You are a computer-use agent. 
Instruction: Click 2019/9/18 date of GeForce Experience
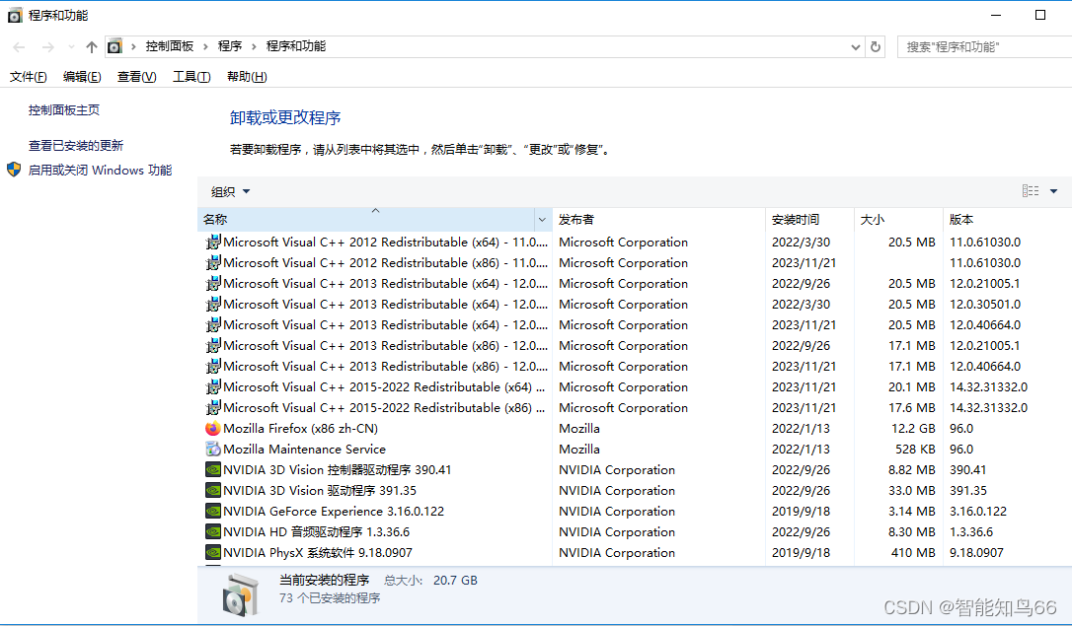pos(801,512)
